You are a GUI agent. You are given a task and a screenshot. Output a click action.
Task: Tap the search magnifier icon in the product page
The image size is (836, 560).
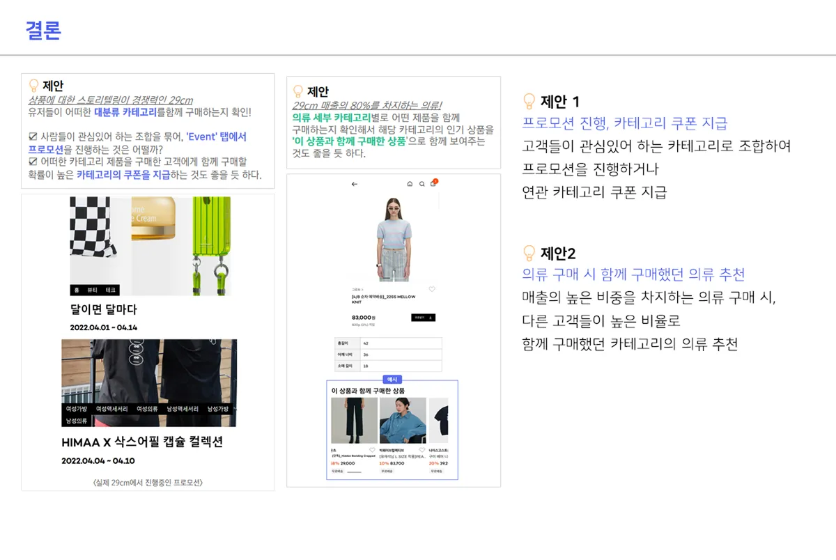[421, 184]
